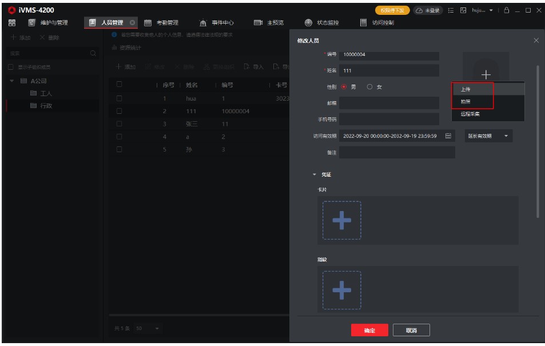The image size is (545, 346).
Task: Select the 女 radio button
Action: (x=369, y=87)
